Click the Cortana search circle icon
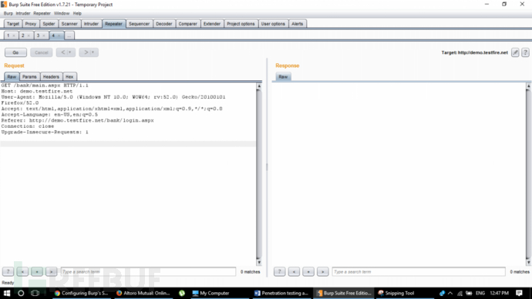532x299 pixels. 21,293
